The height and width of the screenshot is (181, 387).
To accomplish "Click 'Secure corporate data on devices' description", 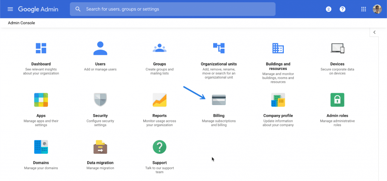I will pos(337,71).
